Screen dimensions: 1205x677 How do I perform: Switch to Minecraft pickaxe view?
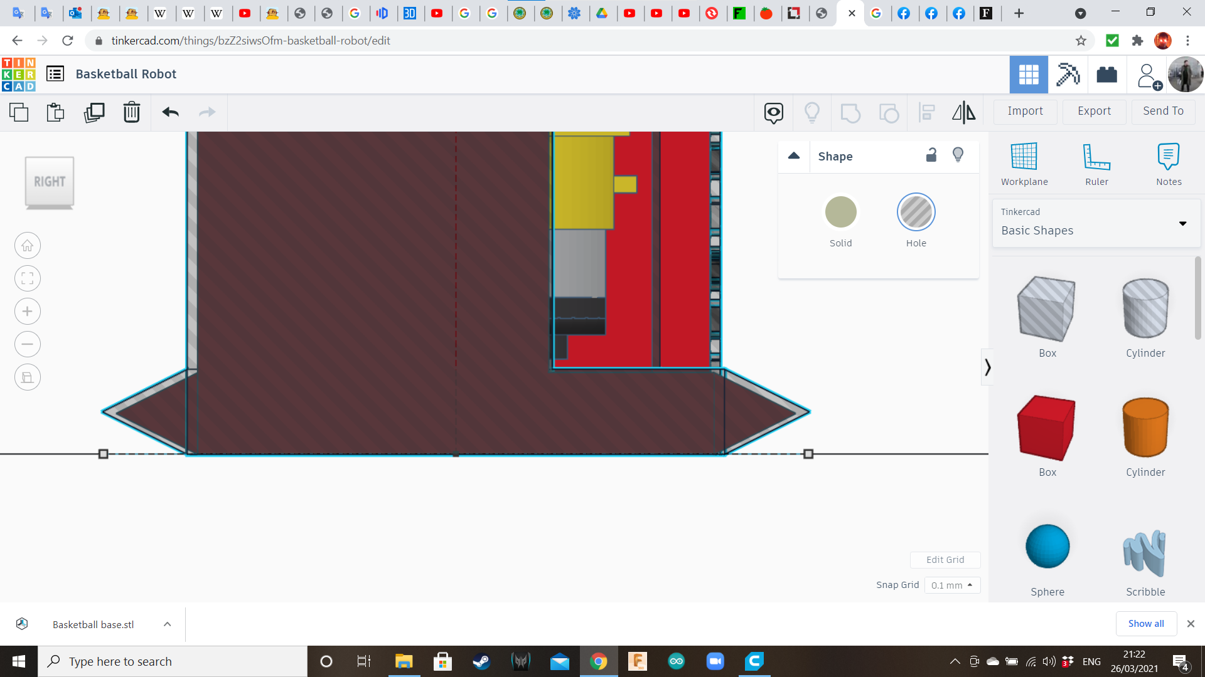1068,75
